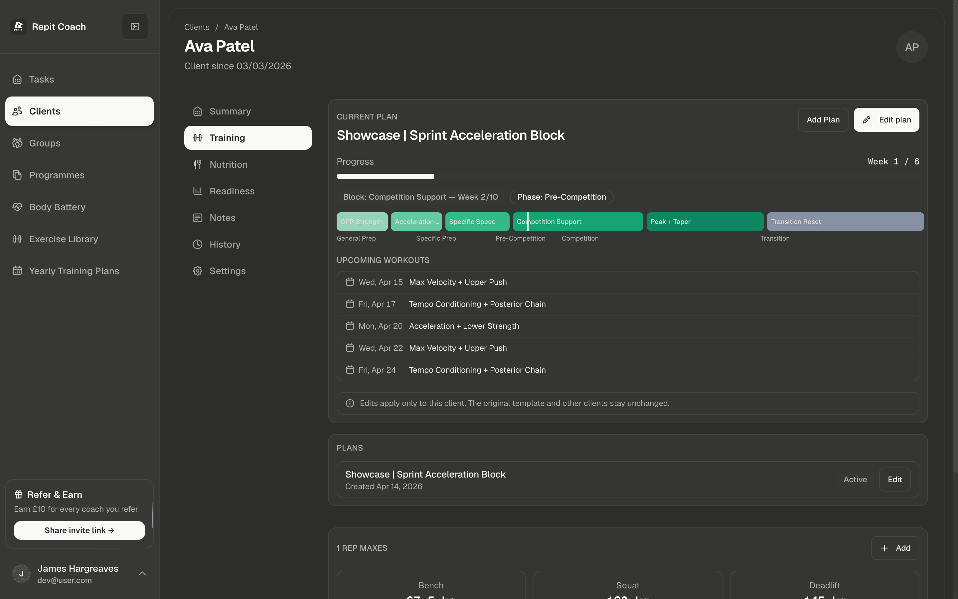Select the Competition Support block
The image size is (958, 599).
[x=577, y=222]
